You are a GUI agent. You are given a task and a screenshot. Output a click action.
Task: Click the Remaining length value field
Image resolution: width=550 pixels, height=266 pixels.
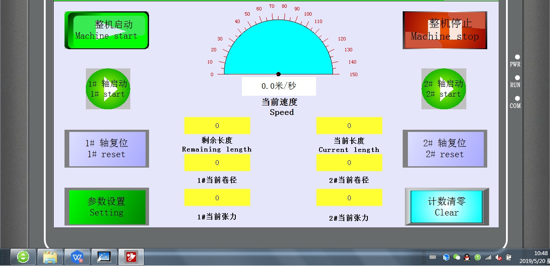tap(217, 125)
